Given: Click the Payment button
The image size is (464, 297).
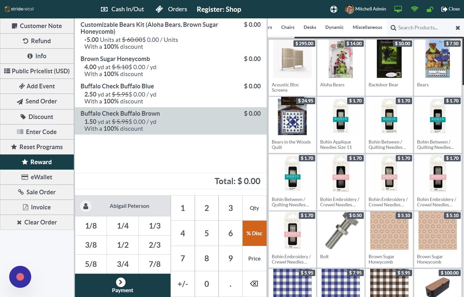Looking at the screenshot, I should click(x=122, y=285).
